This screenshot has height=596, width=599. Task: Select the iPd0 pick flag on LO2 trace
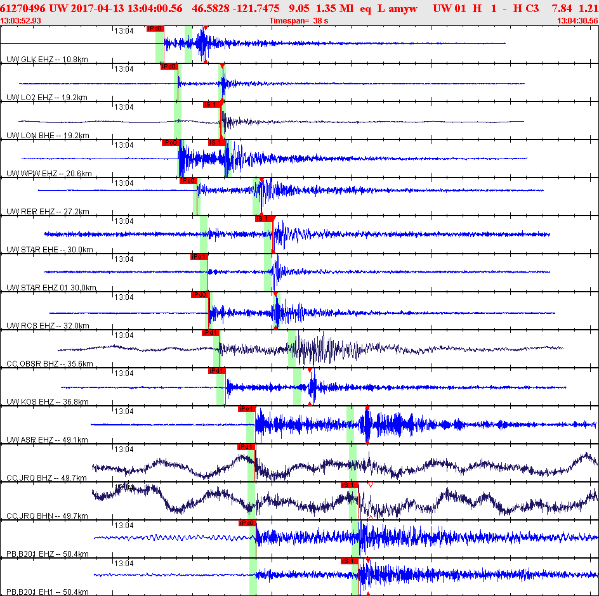pyautogui.click(x=169, y=67)
